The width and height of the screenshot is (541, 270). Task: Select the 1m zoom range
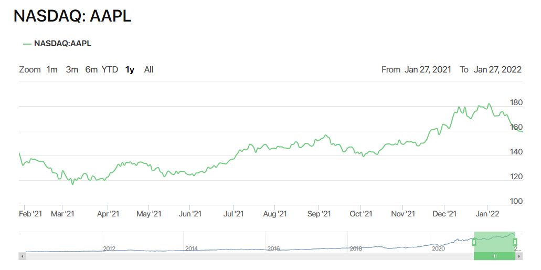(52, 69)
